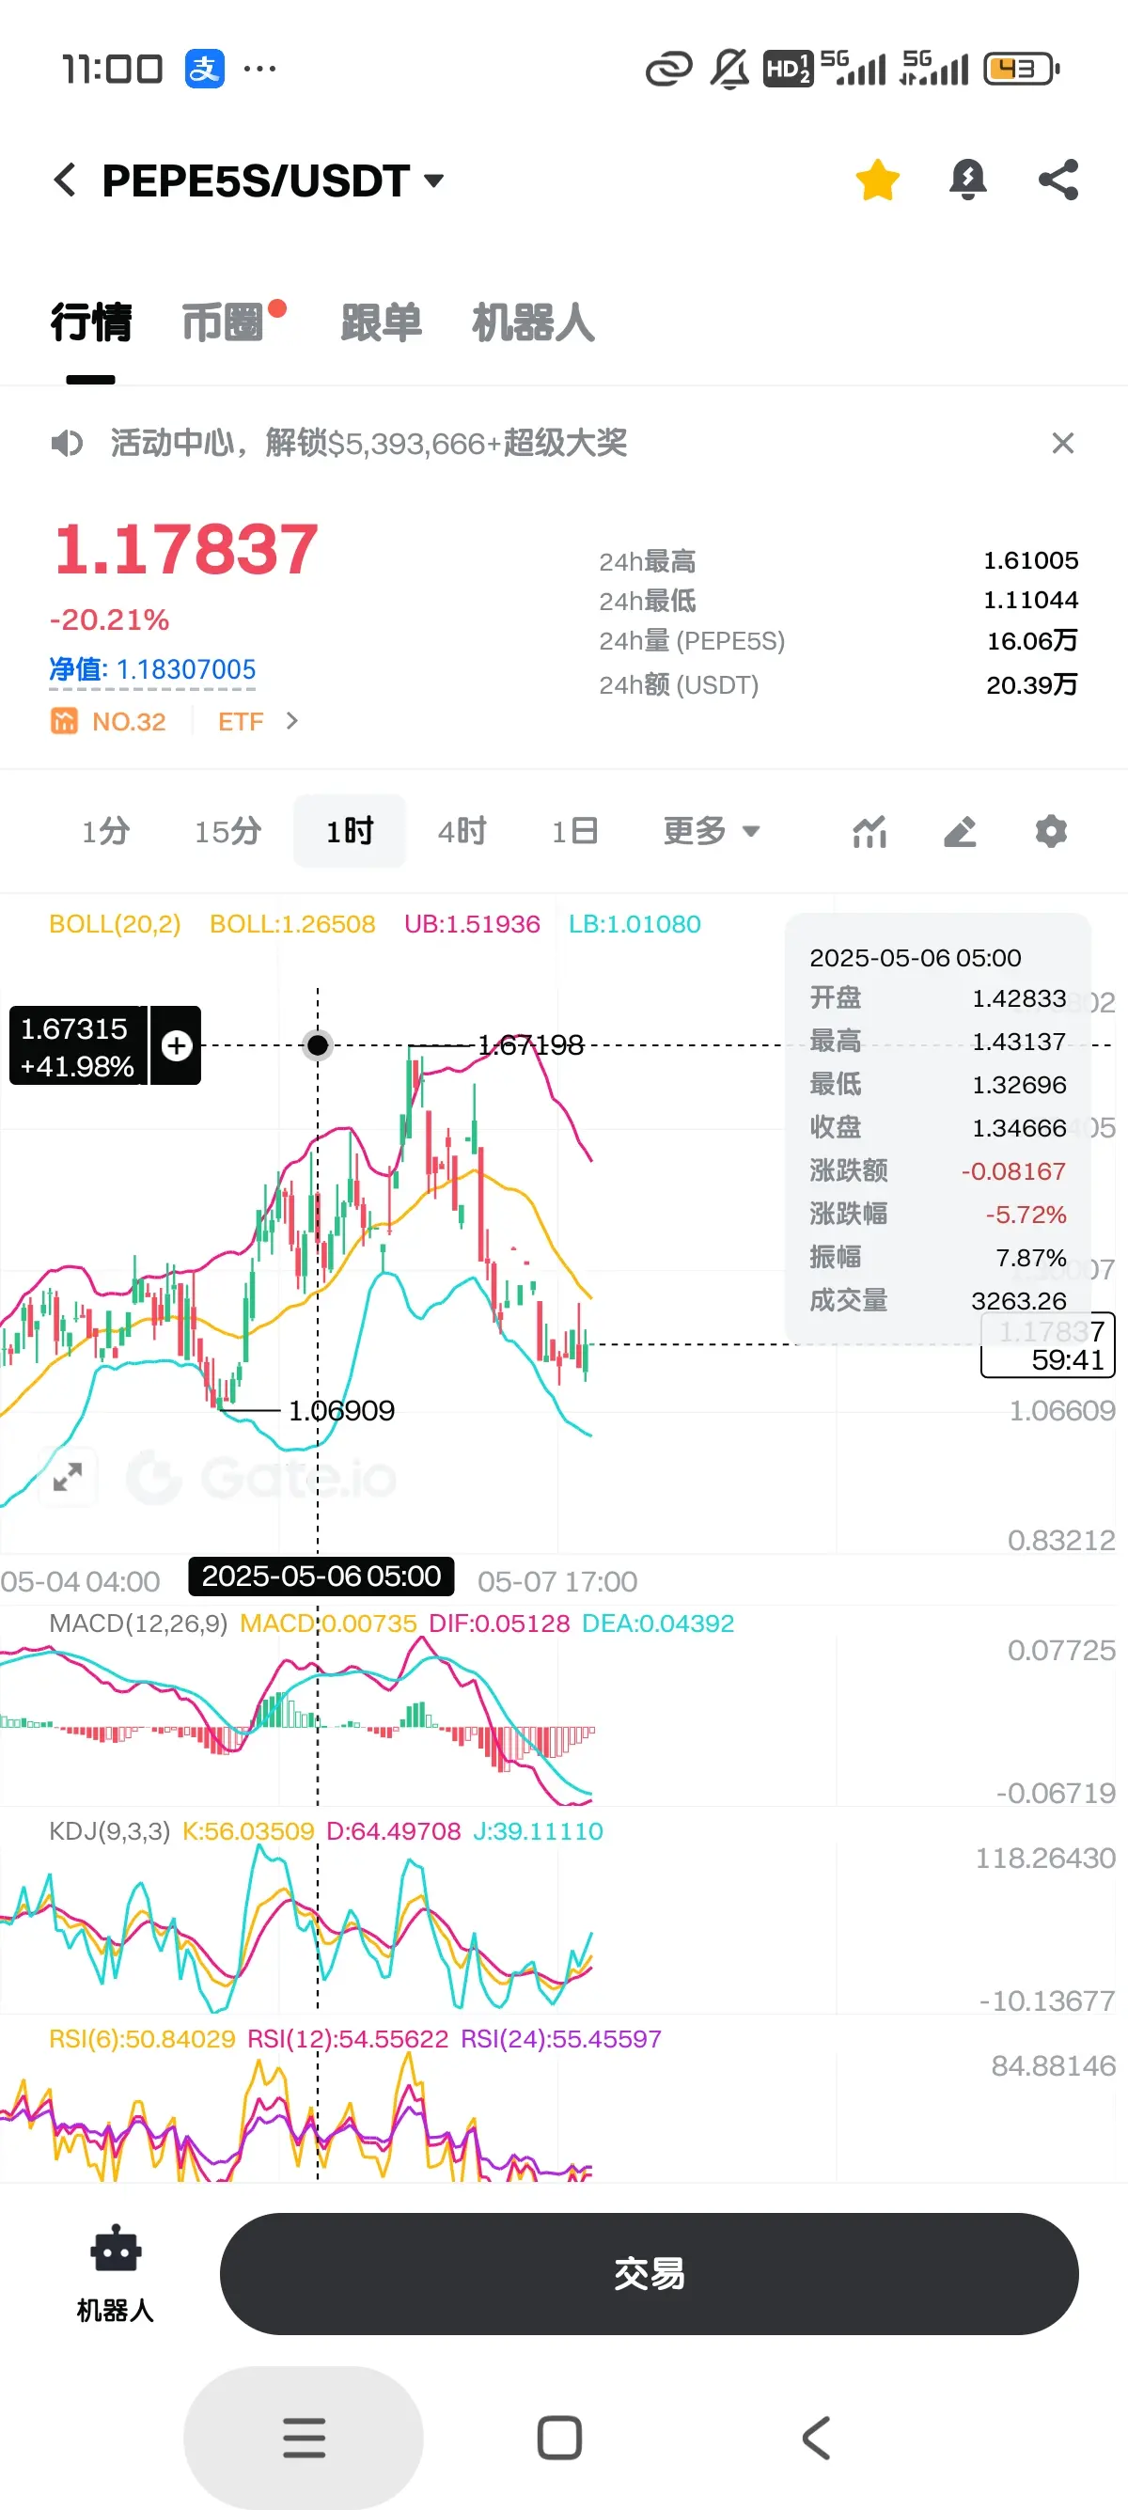Screen dimensions: 1128x2510
Task: Switch to the 行情 tab
Action: tap(90, 322)
